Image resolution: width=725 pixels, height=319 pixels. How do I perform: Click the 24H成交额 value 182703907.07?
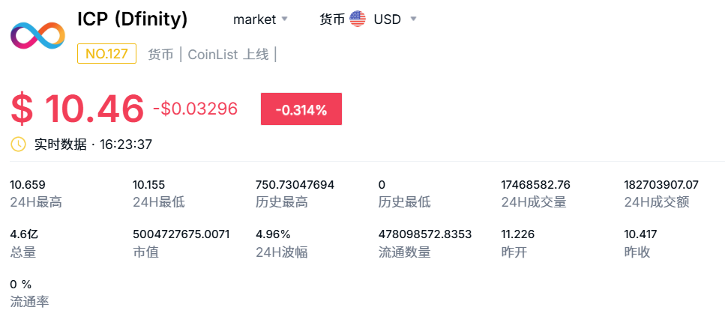coord(661,184)
